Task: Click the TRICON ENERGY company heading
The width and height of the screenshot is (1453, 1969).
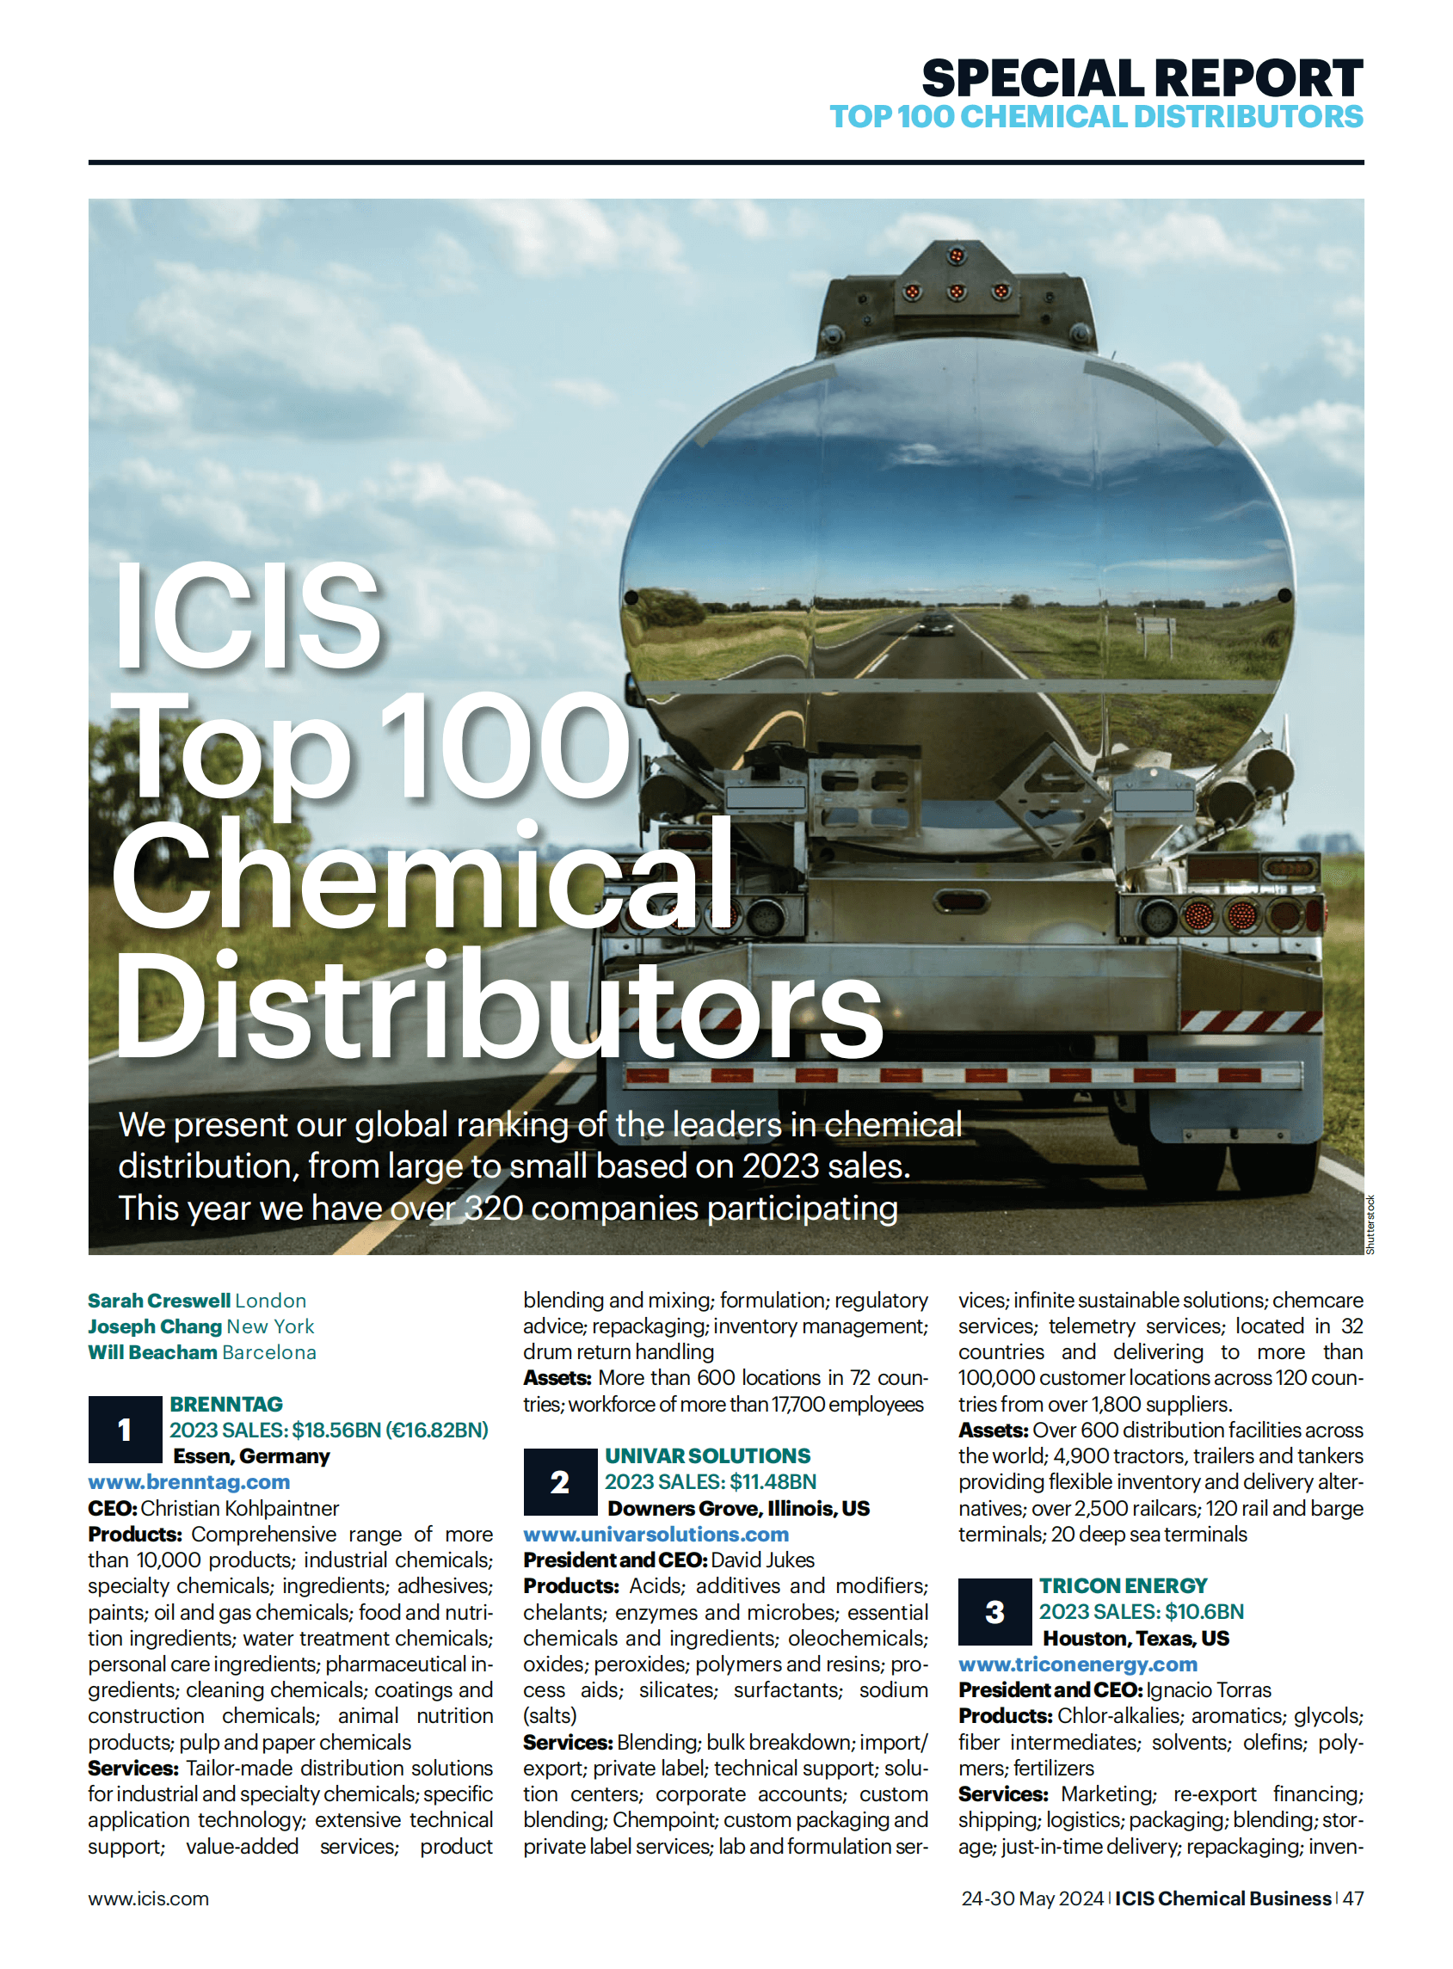Action: 1124,1585
